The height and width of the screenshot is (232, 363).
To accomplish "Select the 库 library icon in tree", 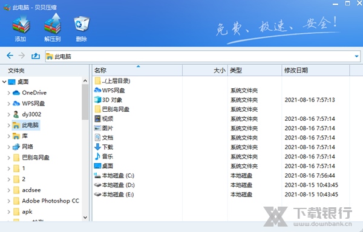I will click(x=16, y=136).
